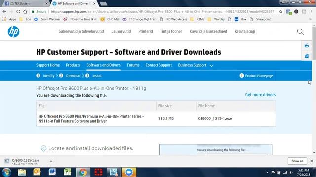Show hidden system tray icons
This screenshot has height=177, width=316.
[267, 173]
